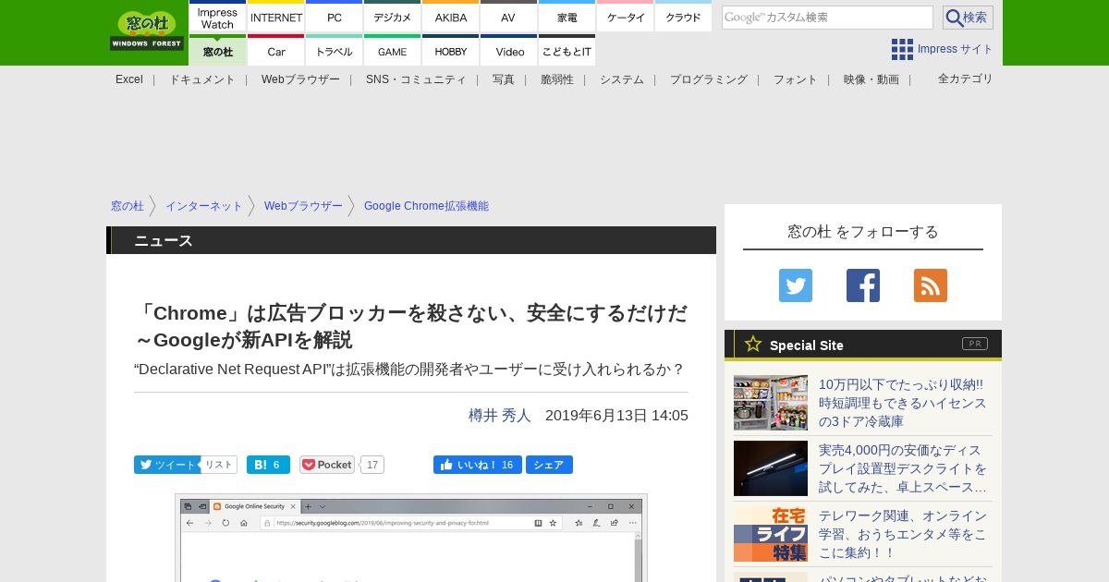Go to the 映像・動画 category

[871, 79]
